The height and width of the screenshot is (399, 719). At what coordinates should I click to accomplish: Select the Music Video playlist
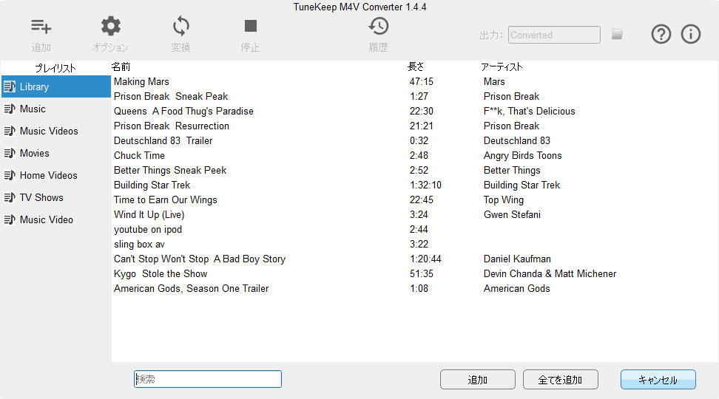coord(56,219)
